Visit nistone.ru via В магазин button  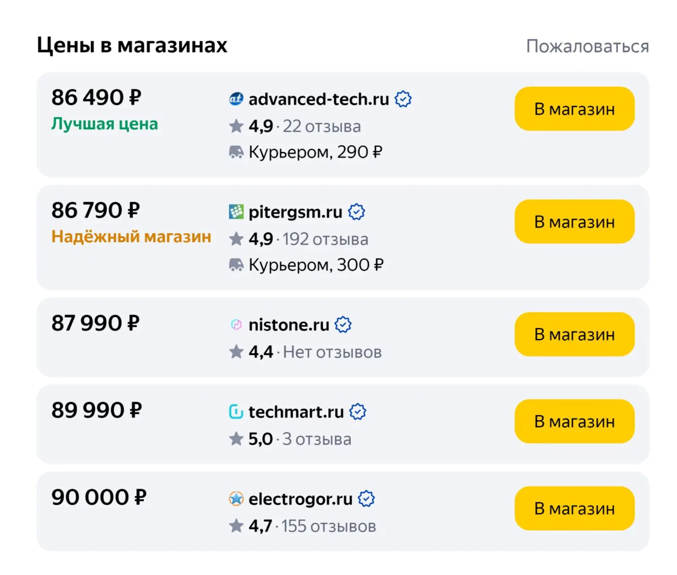point(575,334)
